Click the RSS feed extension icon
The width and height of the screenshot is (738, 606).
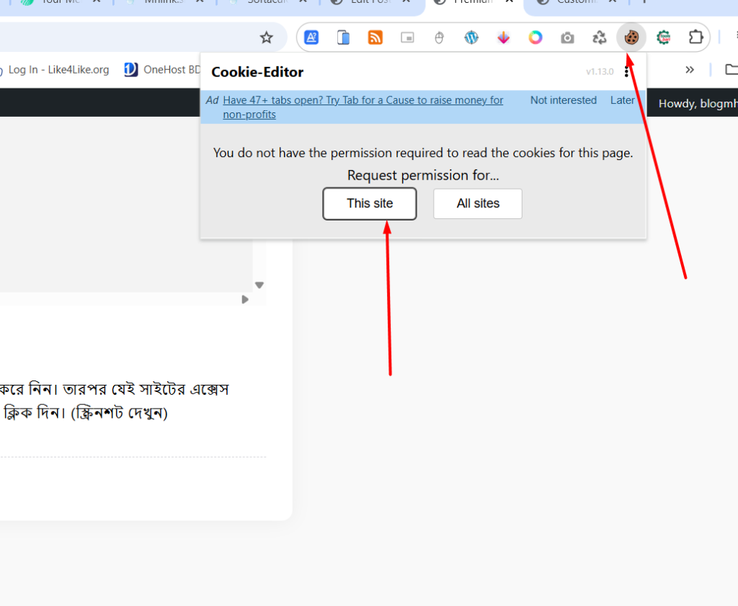(x=375, y=37)
